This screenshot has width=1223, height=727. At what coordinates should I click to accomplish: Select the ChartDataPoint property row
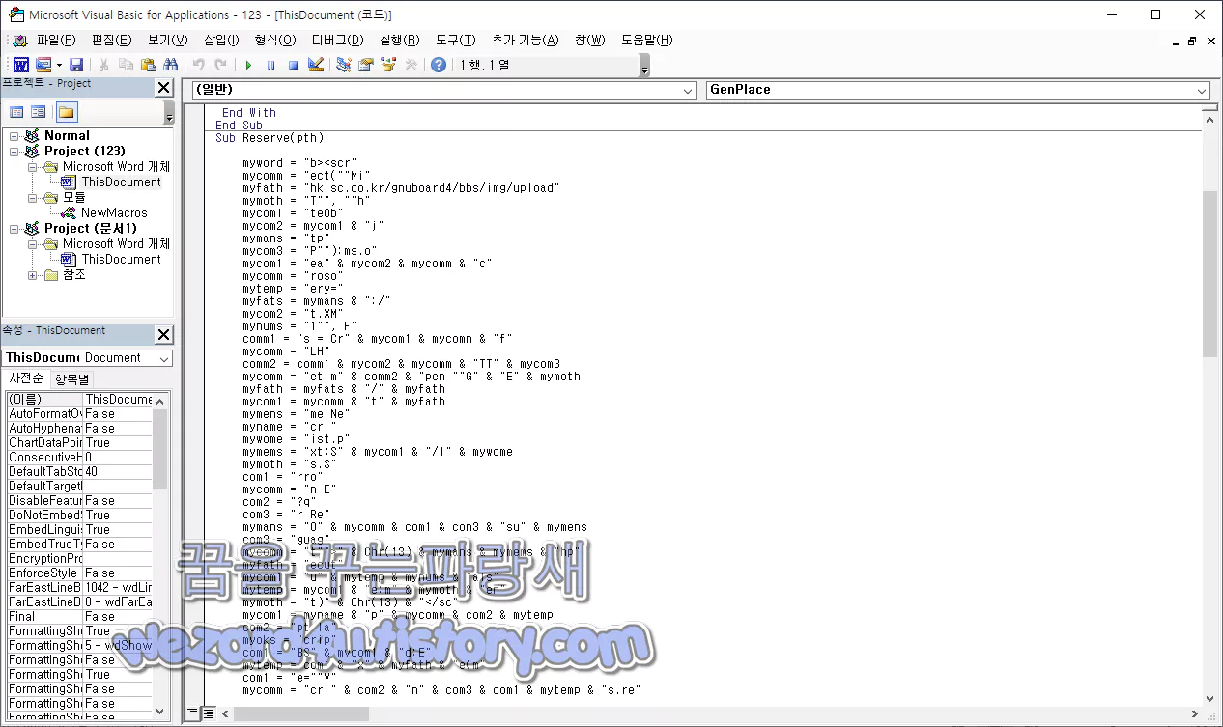point(79,442)
